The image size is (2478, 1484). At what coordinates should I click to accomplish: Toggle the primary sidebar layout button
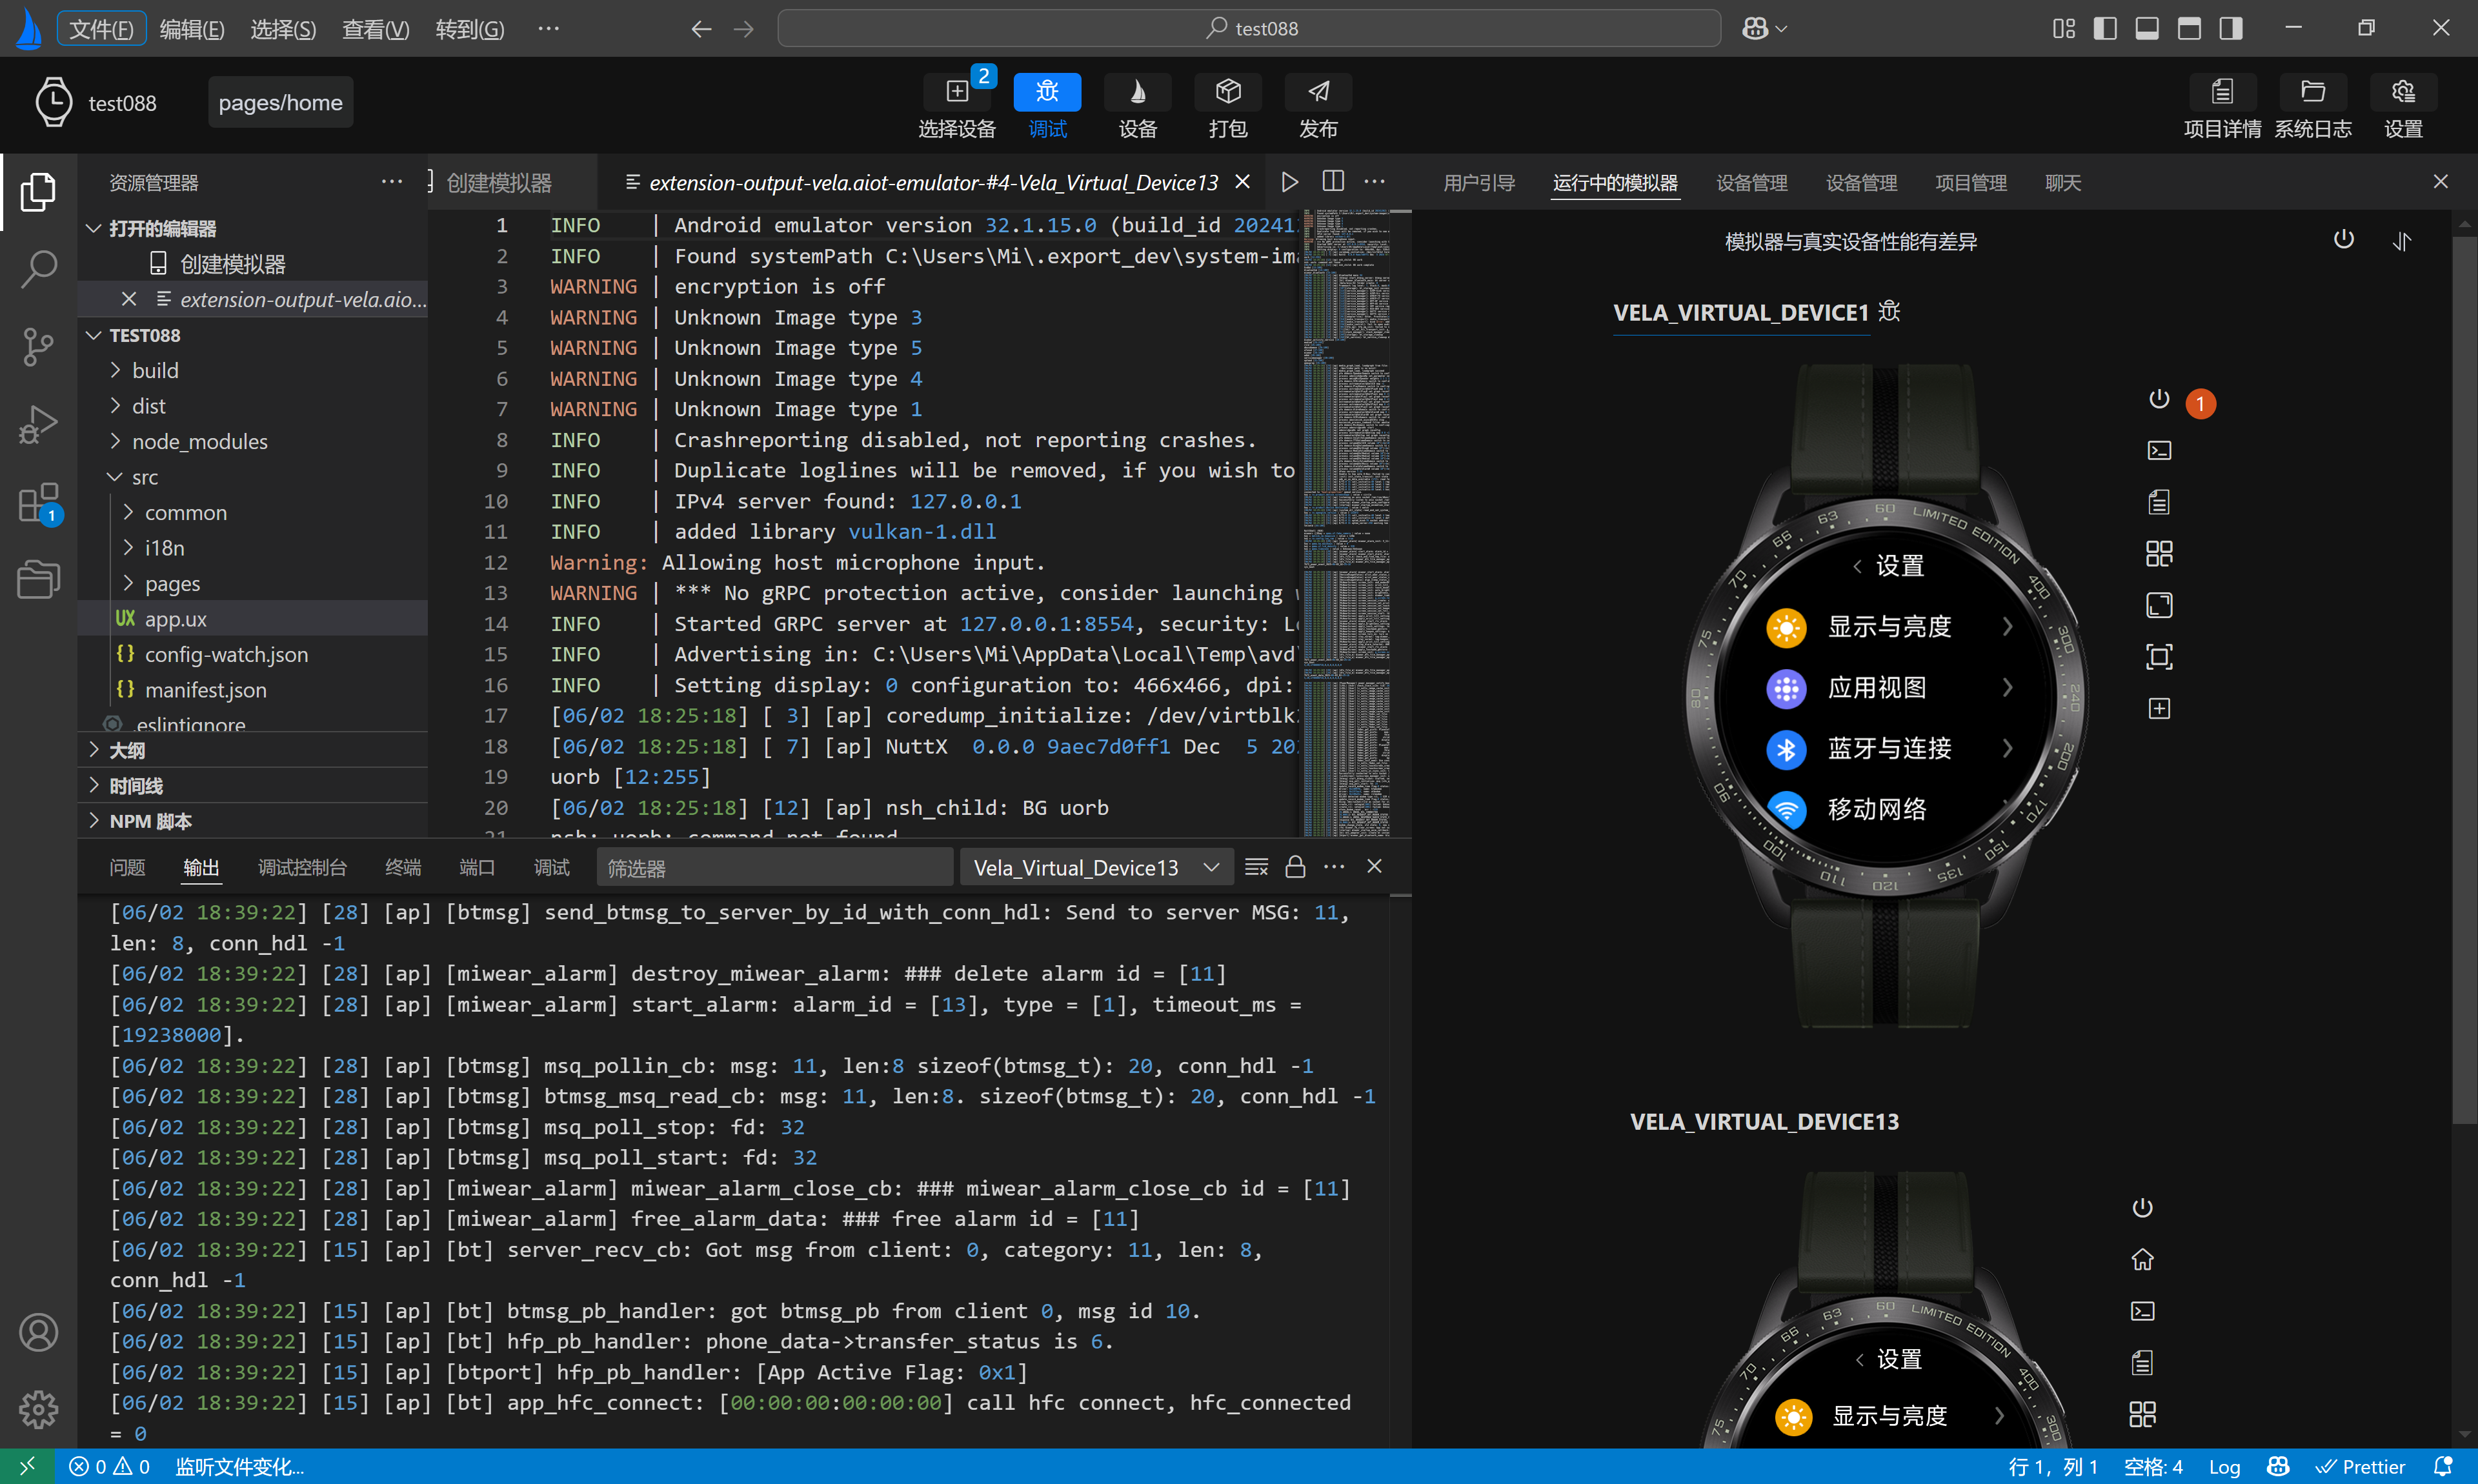click(2104, 28)
